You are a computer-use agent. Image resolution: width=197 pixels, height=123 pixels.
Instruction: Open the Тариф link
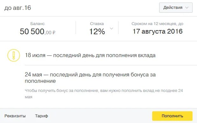[x=41, y=116]
